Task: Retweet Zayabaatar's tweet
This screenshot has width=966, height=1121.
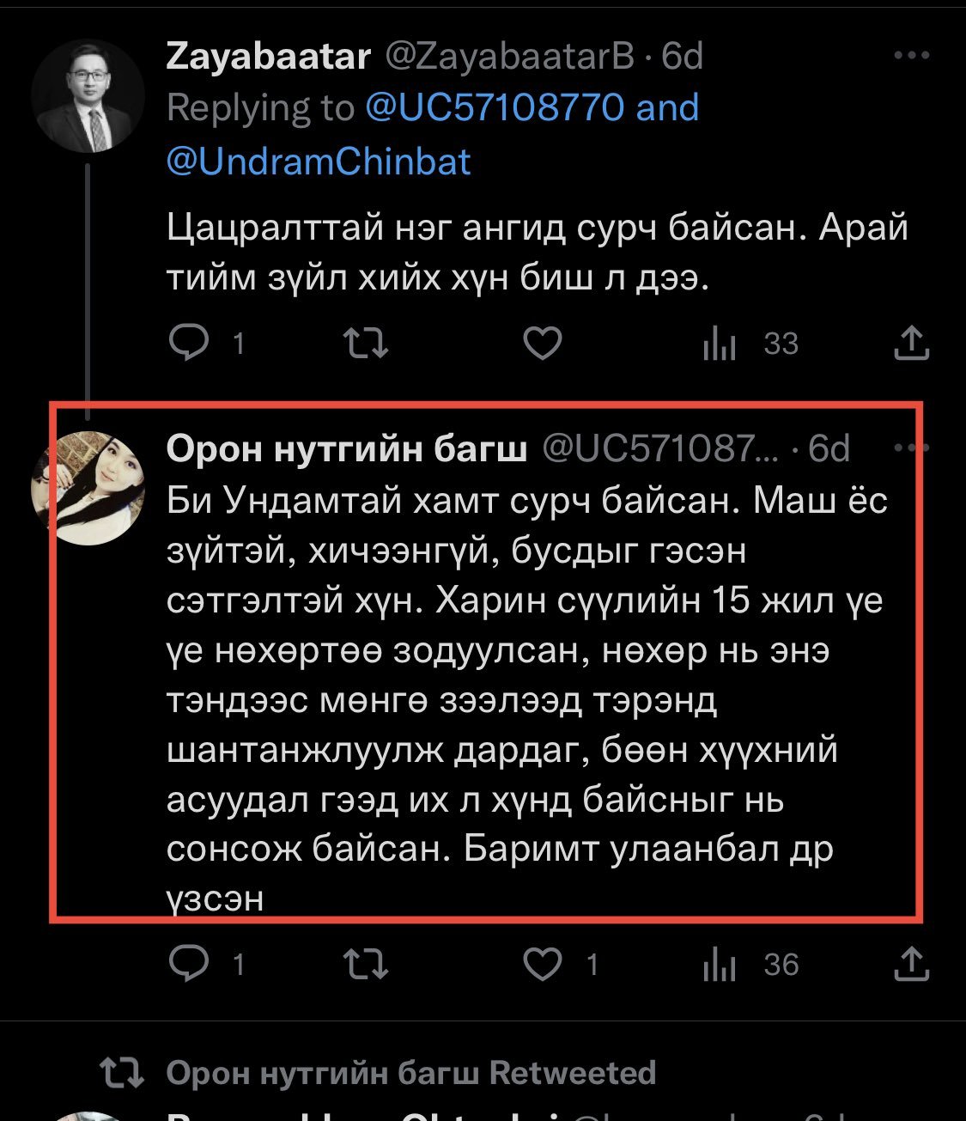Action: [366, 344]
